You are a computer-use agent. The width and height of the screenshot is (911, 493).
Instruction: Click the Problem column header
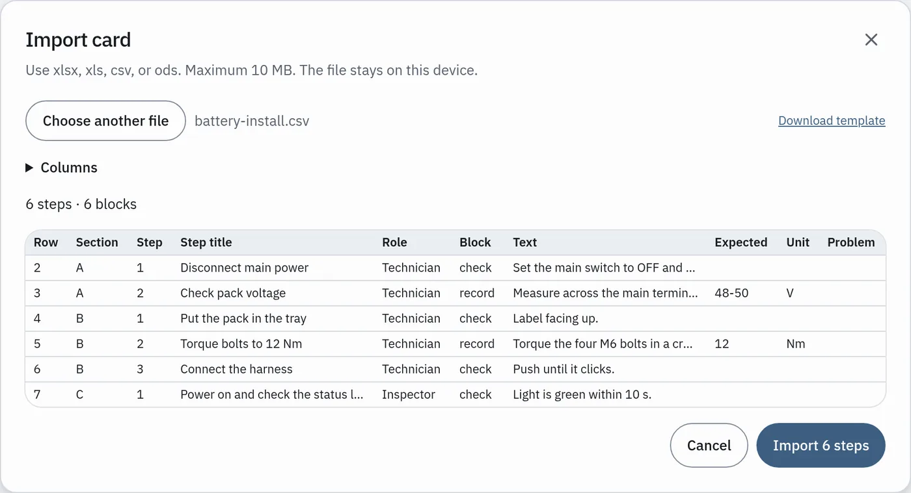tap(851, 242)
